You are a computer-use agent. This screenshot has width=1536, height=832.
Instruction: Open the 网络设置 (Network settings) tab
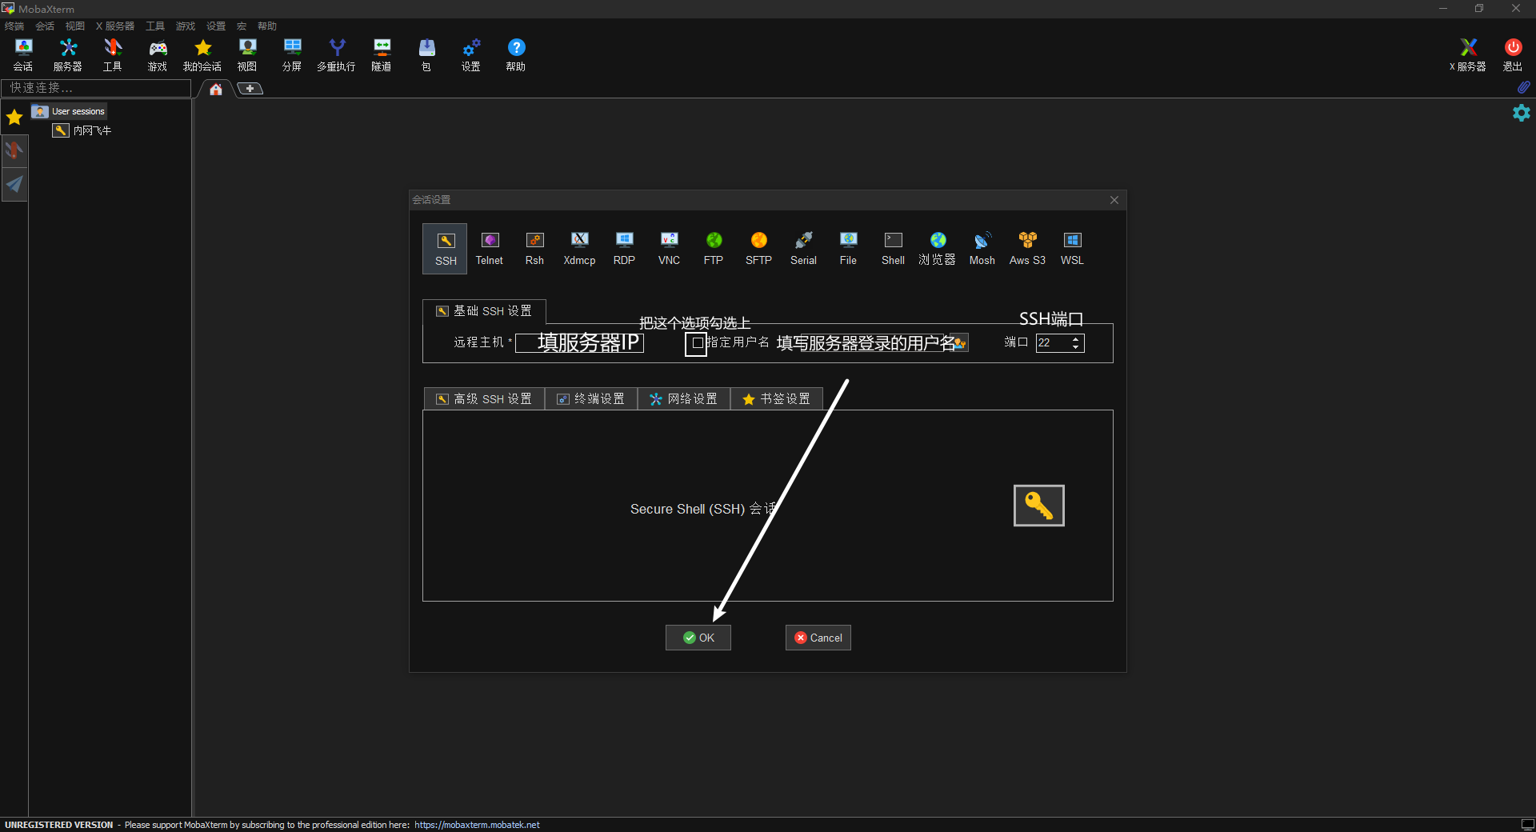684,399
